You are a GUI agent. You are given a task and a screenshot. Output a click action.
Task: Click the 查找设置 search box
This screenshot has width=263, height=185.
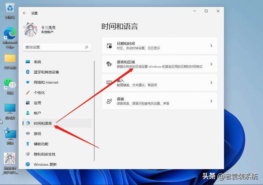pos(57,47)
